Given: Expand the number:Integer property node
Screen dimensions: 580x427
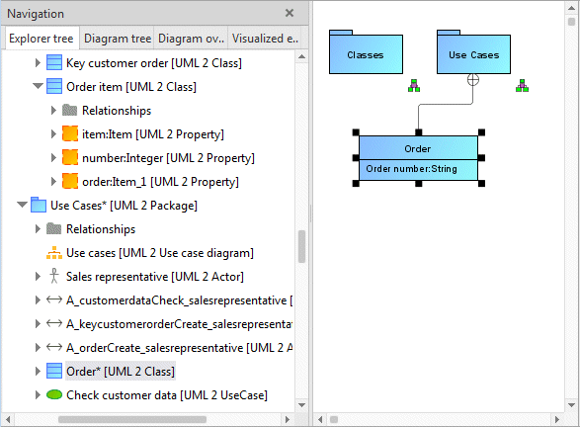Looking at the screenshot, I should pos(53,157).
